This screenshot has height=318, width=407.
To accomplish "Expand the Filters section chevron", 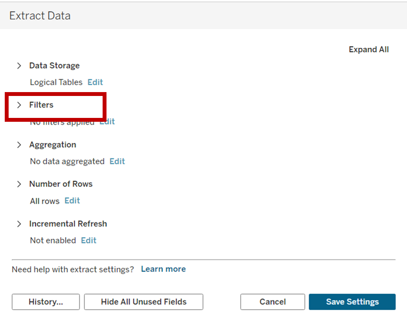I will [19, 105].
